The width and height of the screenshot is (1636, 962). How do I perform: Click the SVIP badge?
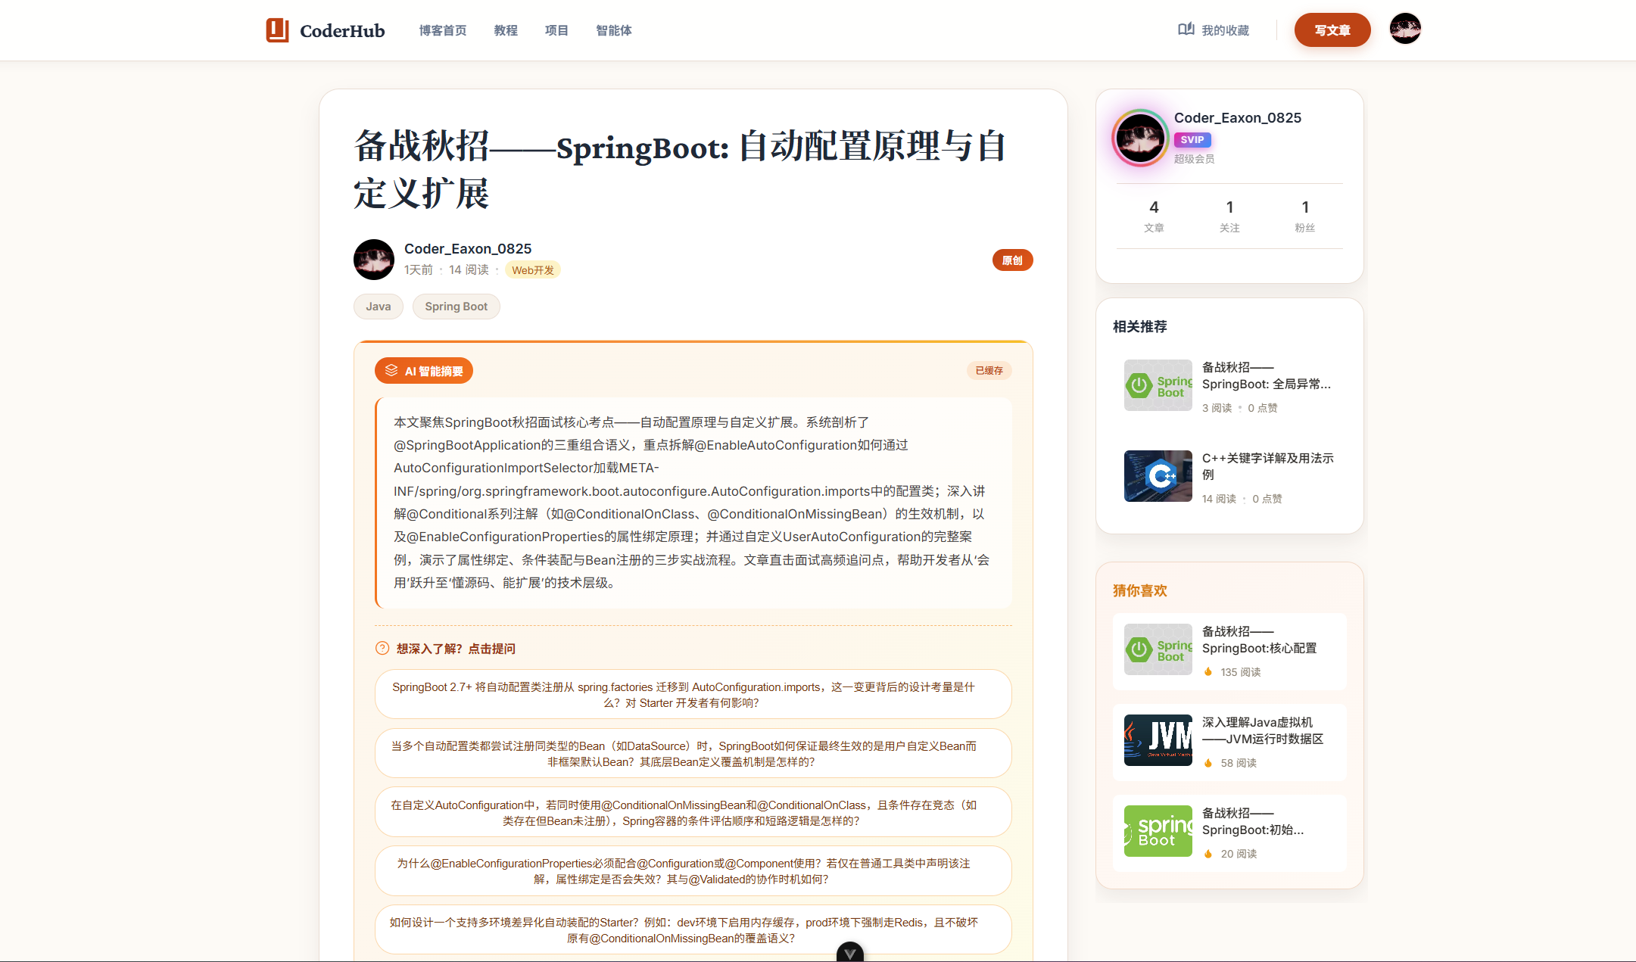point(1192,140)
